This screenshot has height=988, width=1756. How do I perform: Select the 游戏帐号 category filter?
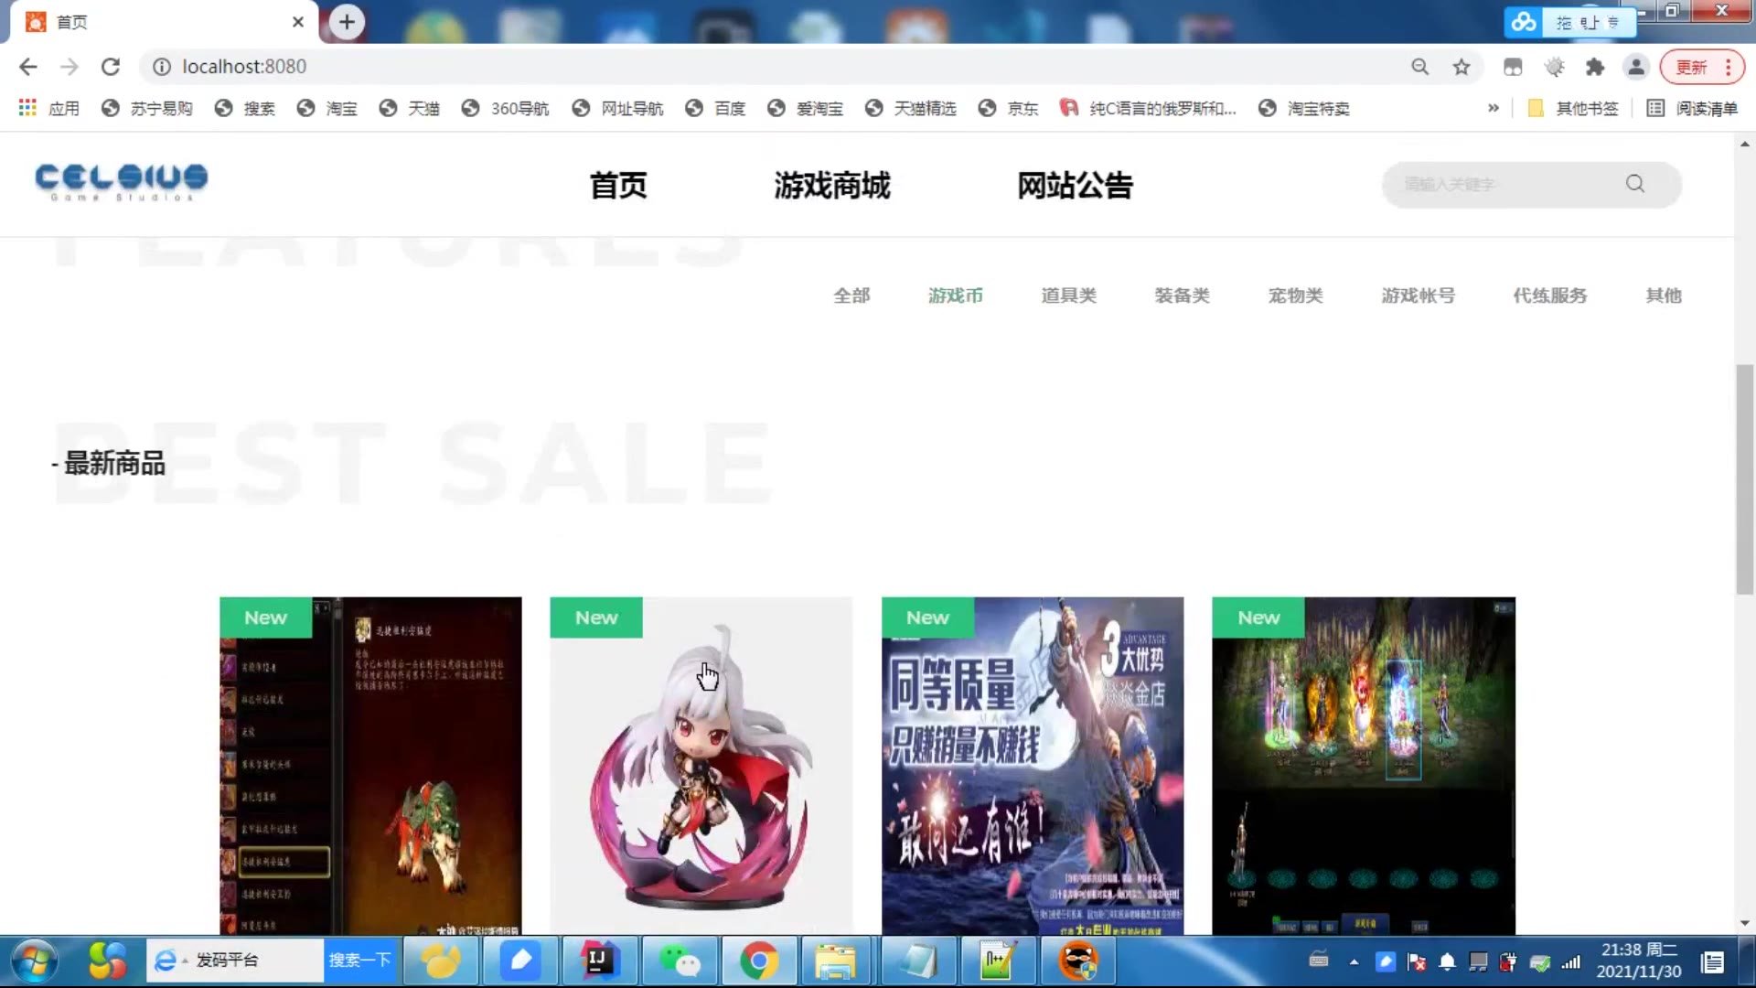point(1419,295)
